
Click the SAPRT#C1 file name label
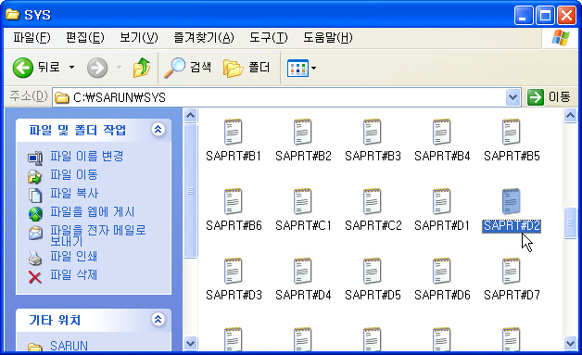tap(303, 225)
